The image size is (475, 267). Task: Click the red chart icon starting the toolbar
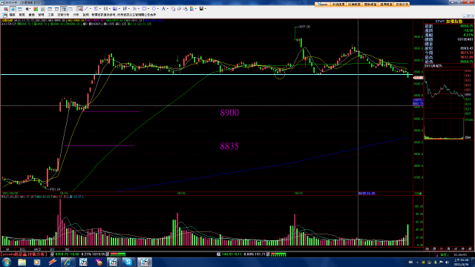(x=6, y=9)
